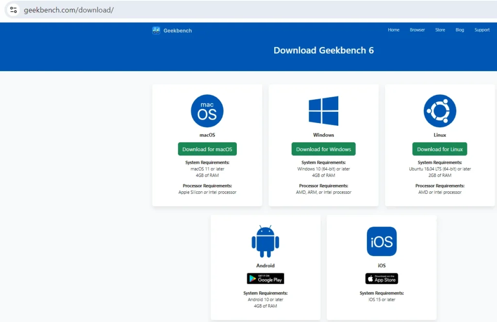Click the browser profile icon beside the address bar
497x322 pixels.
(x=13, y=10)
